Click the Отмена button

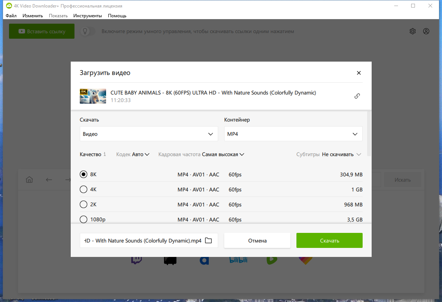click(257, 240)
